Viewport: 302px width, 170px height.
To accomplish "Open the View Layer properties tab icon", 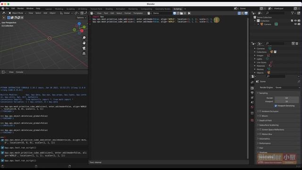I will click(252, 98).
